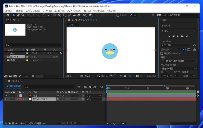Select the Home icon in toolbar
This screenshot has width=203, height=128.
[8, 15]
